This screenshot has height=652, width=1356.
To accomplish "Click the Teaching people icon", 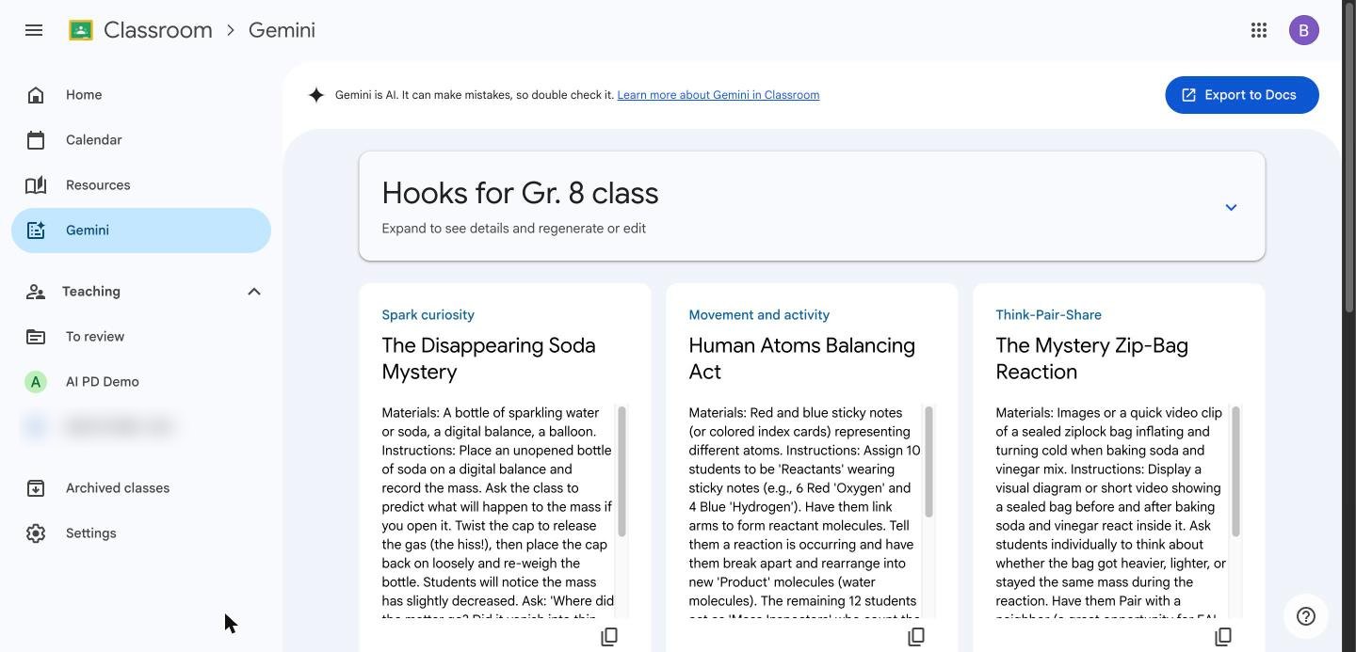I will (36, 292).
